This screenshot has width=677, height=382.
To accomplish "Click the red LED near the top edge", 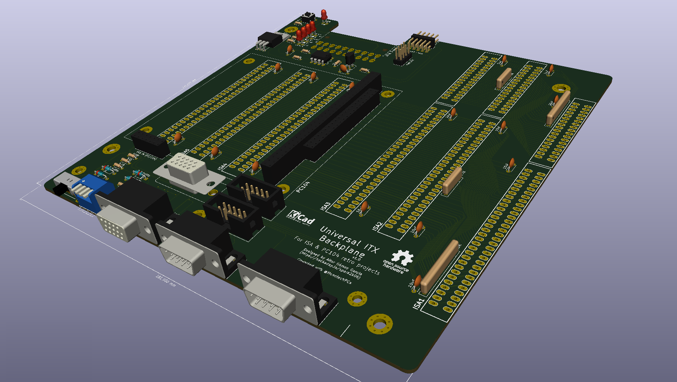I will 324,15.
